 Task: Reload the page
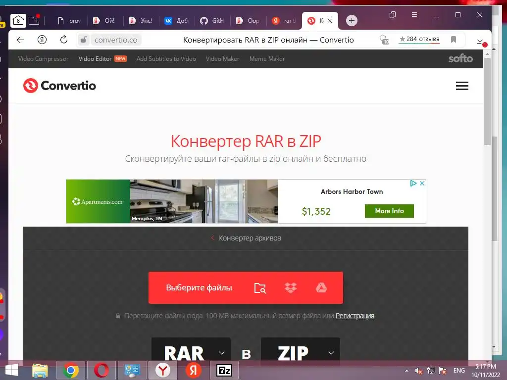(x=64, y=40)
